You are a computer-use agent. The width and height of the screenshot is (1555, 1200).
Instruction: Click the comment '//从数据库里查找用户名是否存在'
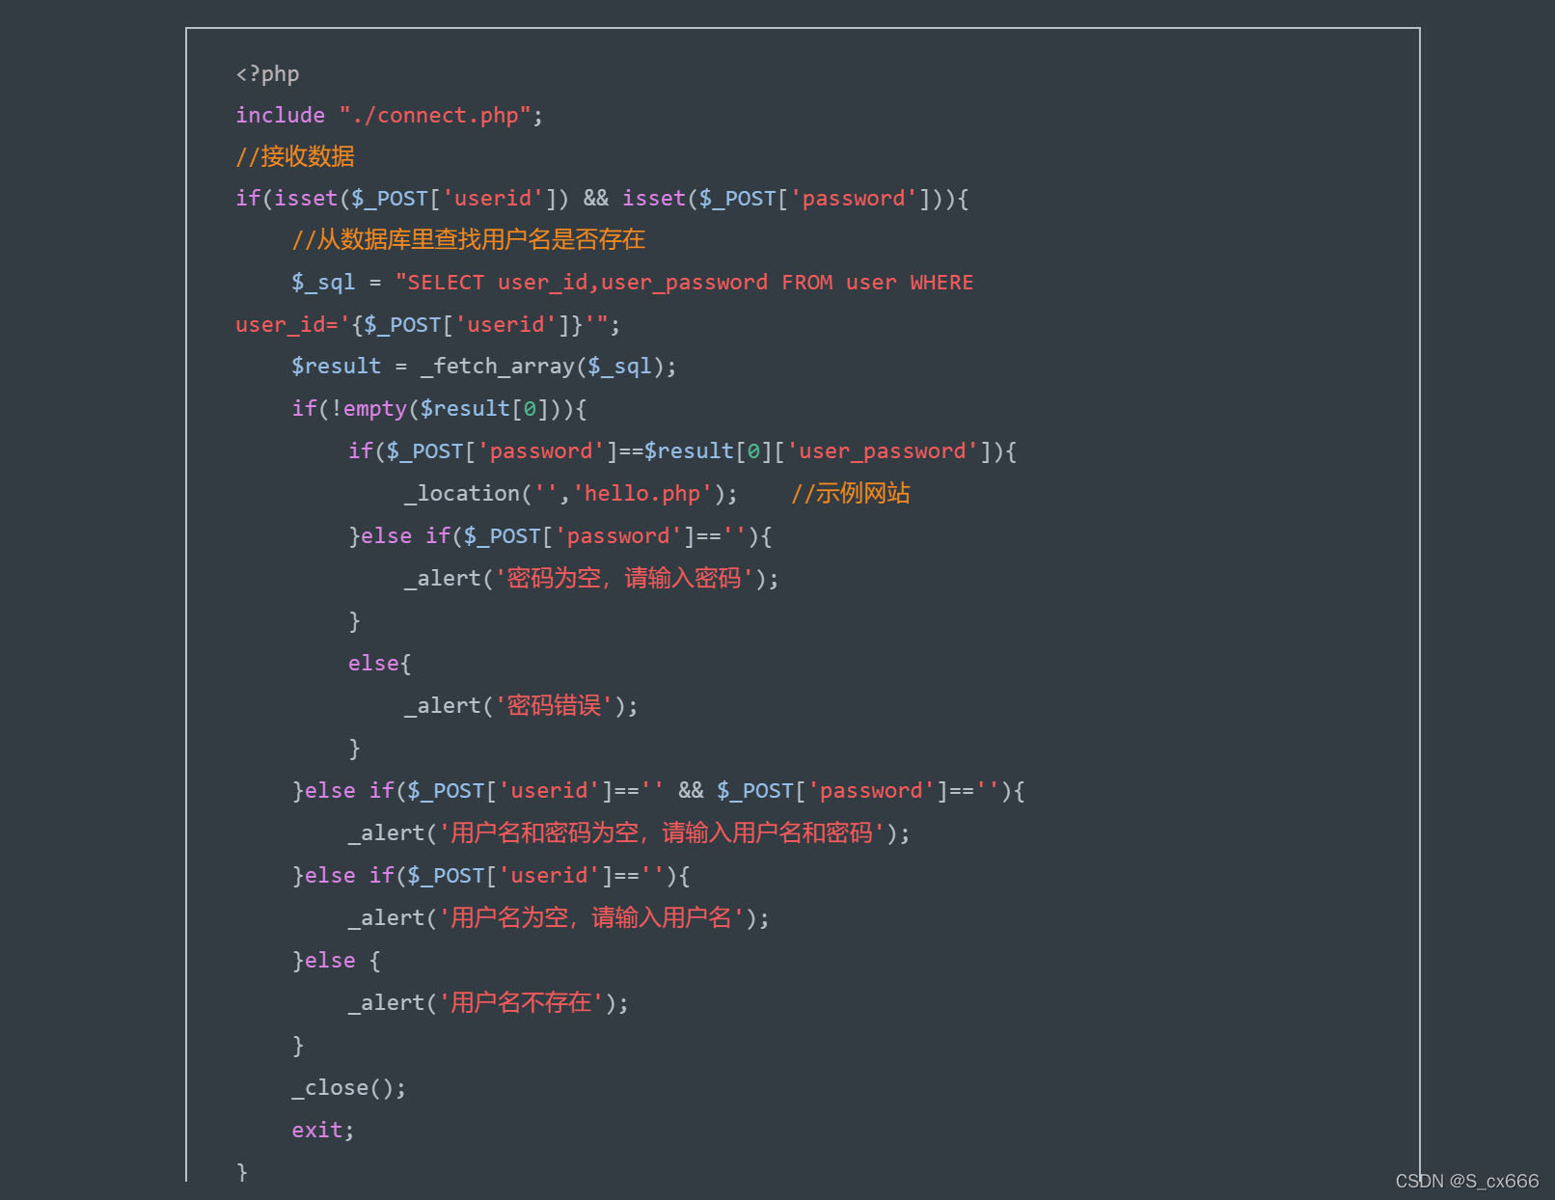[469, 239]
